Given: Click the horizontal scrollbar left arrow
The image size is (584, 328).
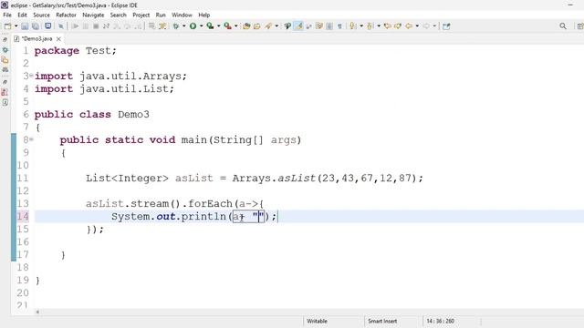Looking at the screenshot, I should click(x=37, y=312).
